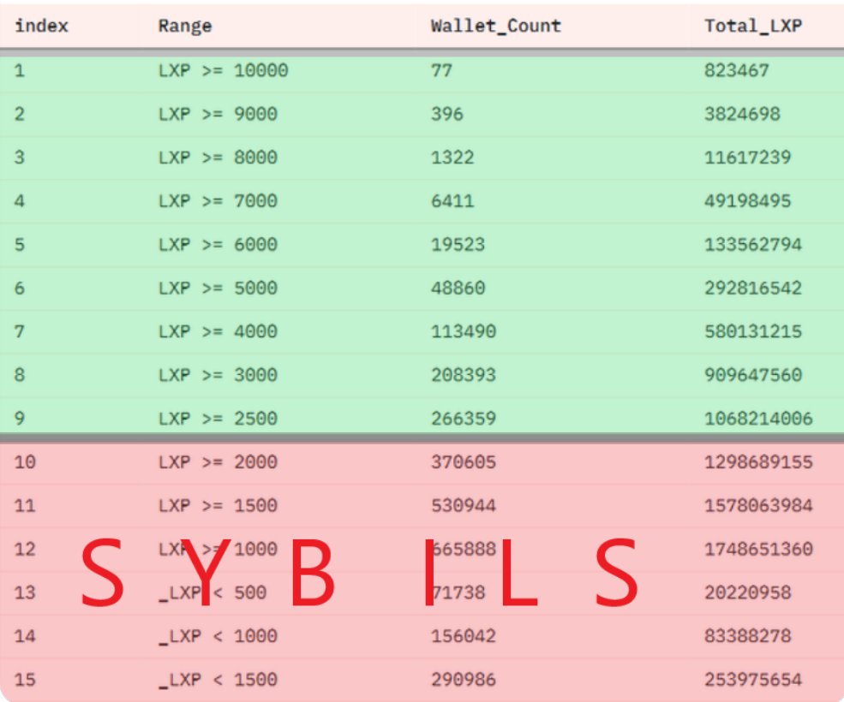The image size is (844, 702).
Task: Click wallet count value 19523
Action: click(x=458, y=244)
